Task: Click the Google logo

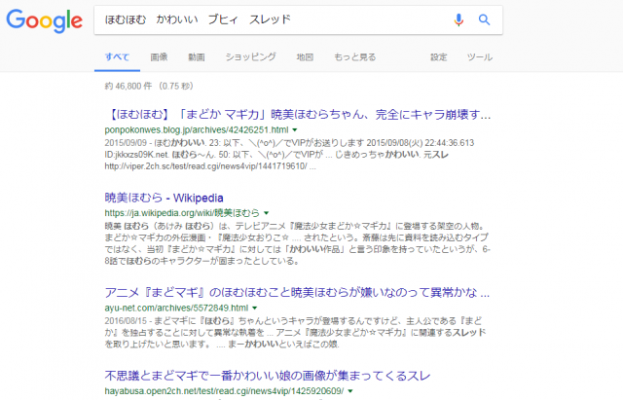Action: coord(44,20)
